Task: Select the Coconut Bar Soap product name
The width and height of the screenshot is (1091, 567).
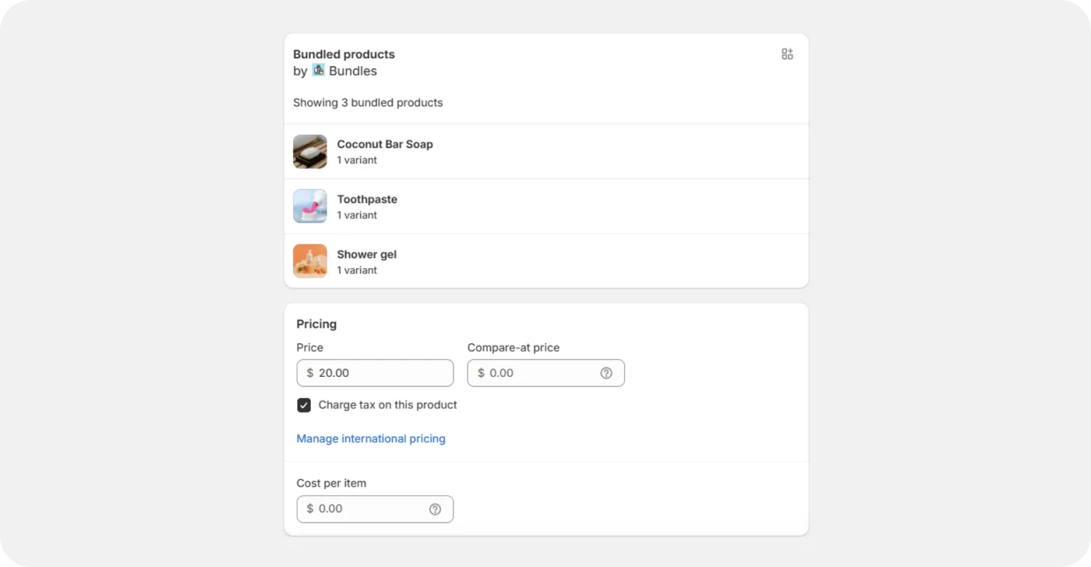Action: [x=385, y=144]
